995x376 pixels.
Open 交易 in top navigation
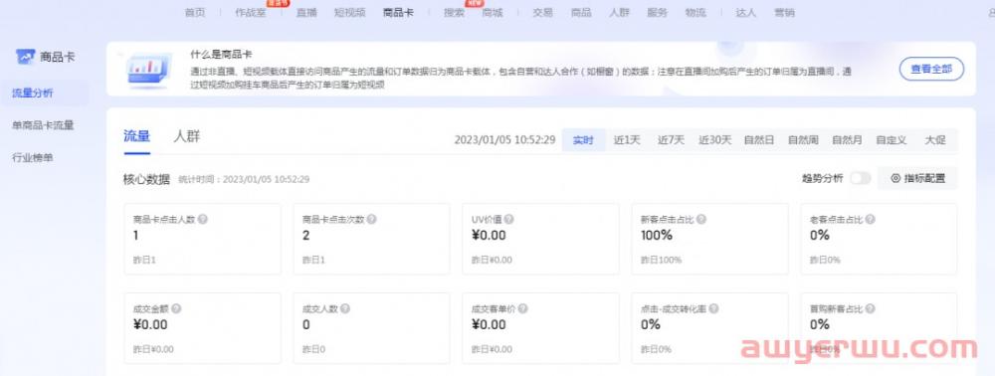pyautogui.click(x=542, y=13)
